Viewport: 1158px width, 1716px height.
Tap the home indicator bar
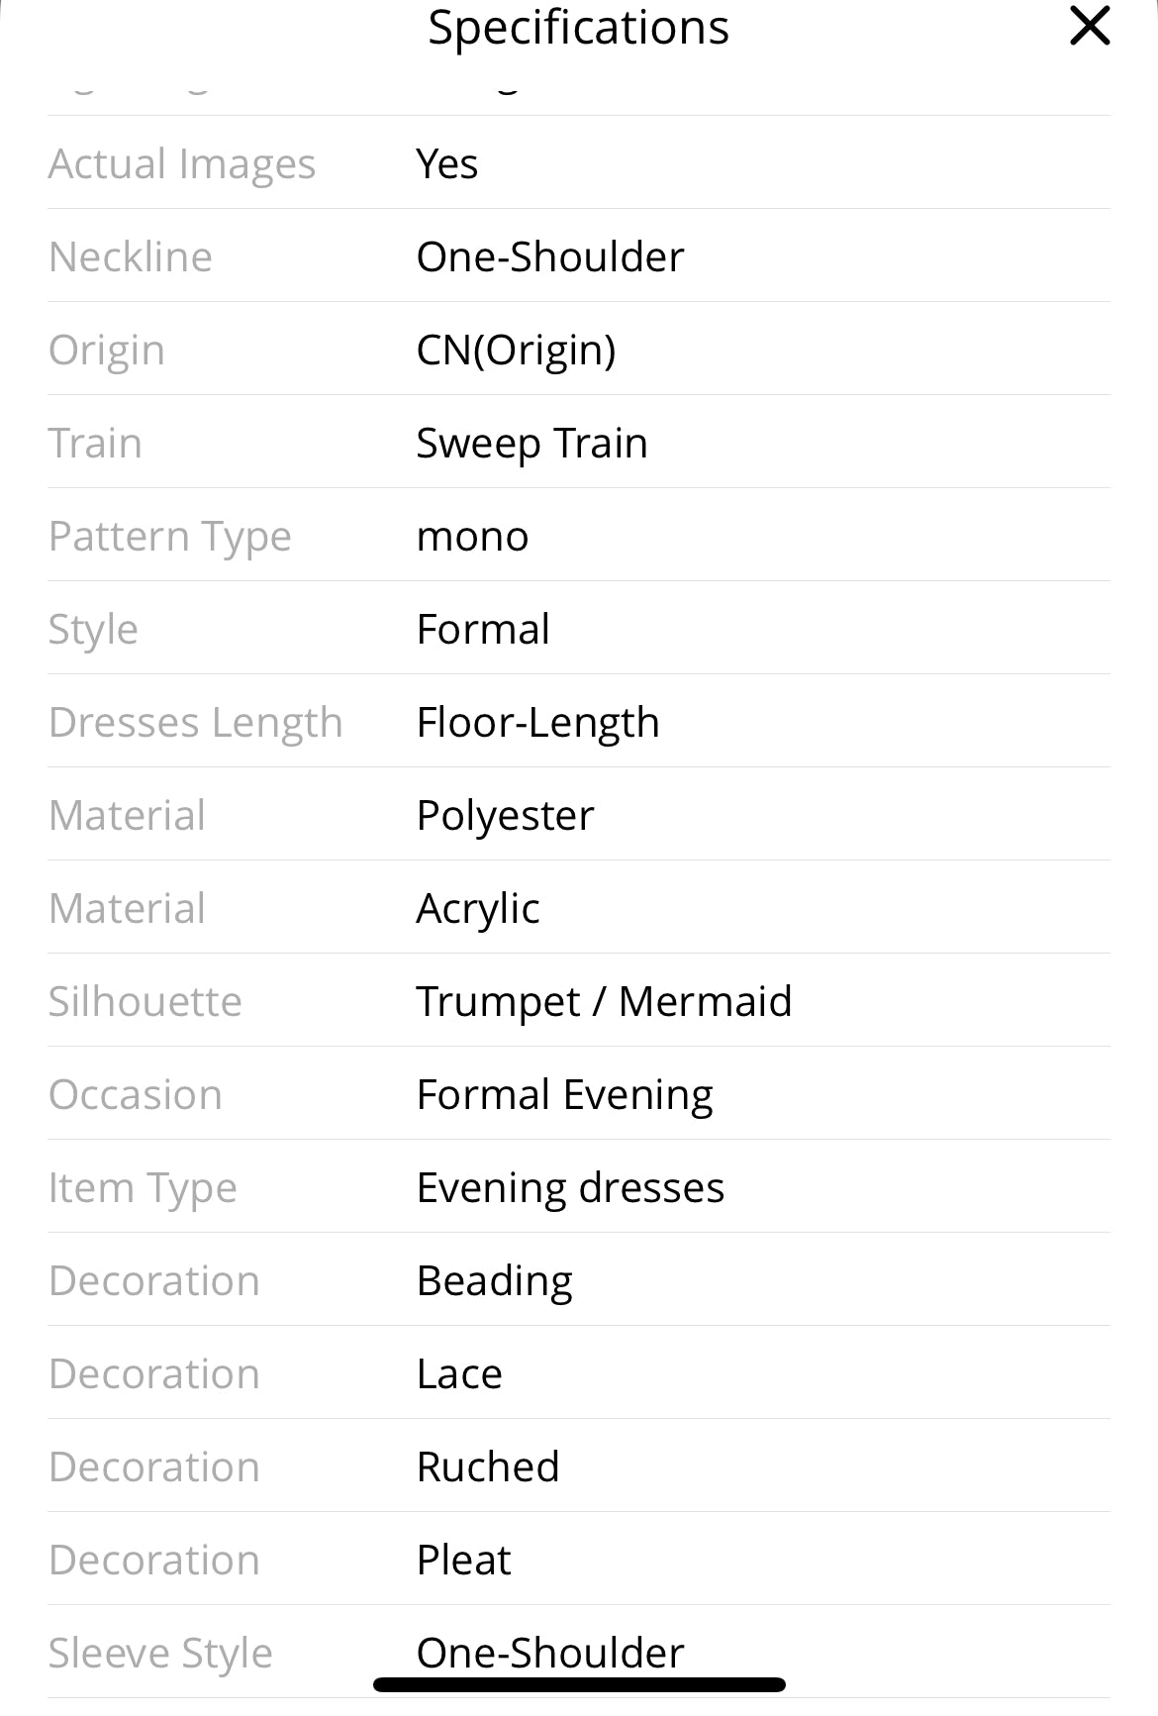579,1684
